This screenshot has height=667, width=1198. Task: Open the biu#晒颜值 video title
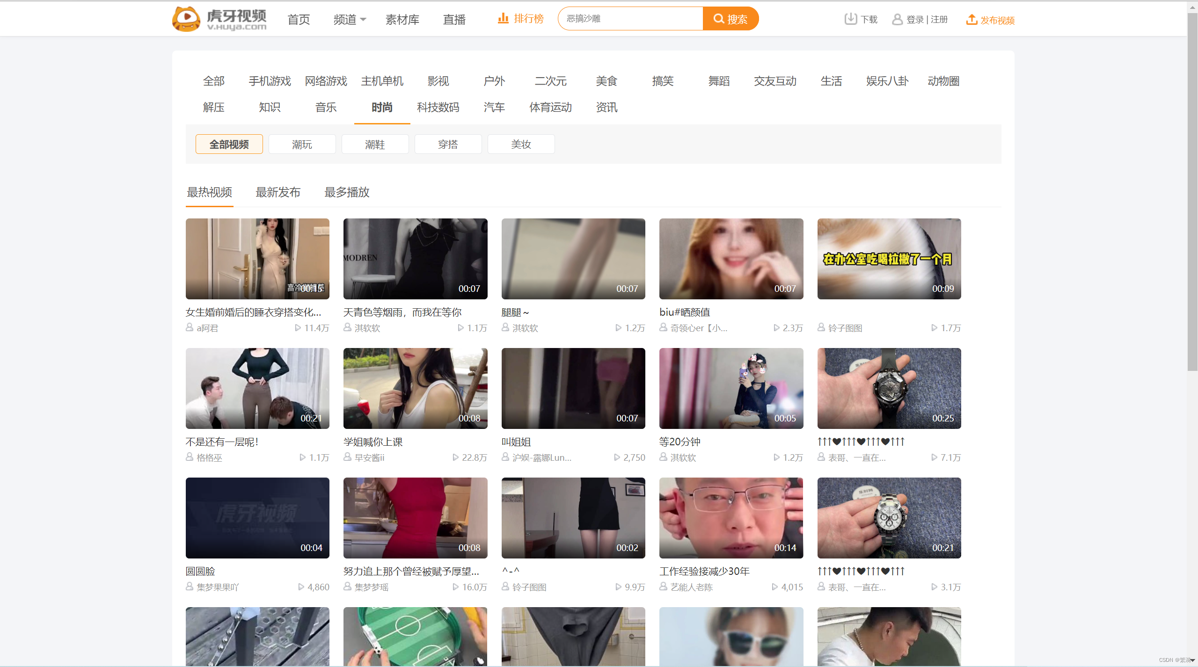coord(685,312)
